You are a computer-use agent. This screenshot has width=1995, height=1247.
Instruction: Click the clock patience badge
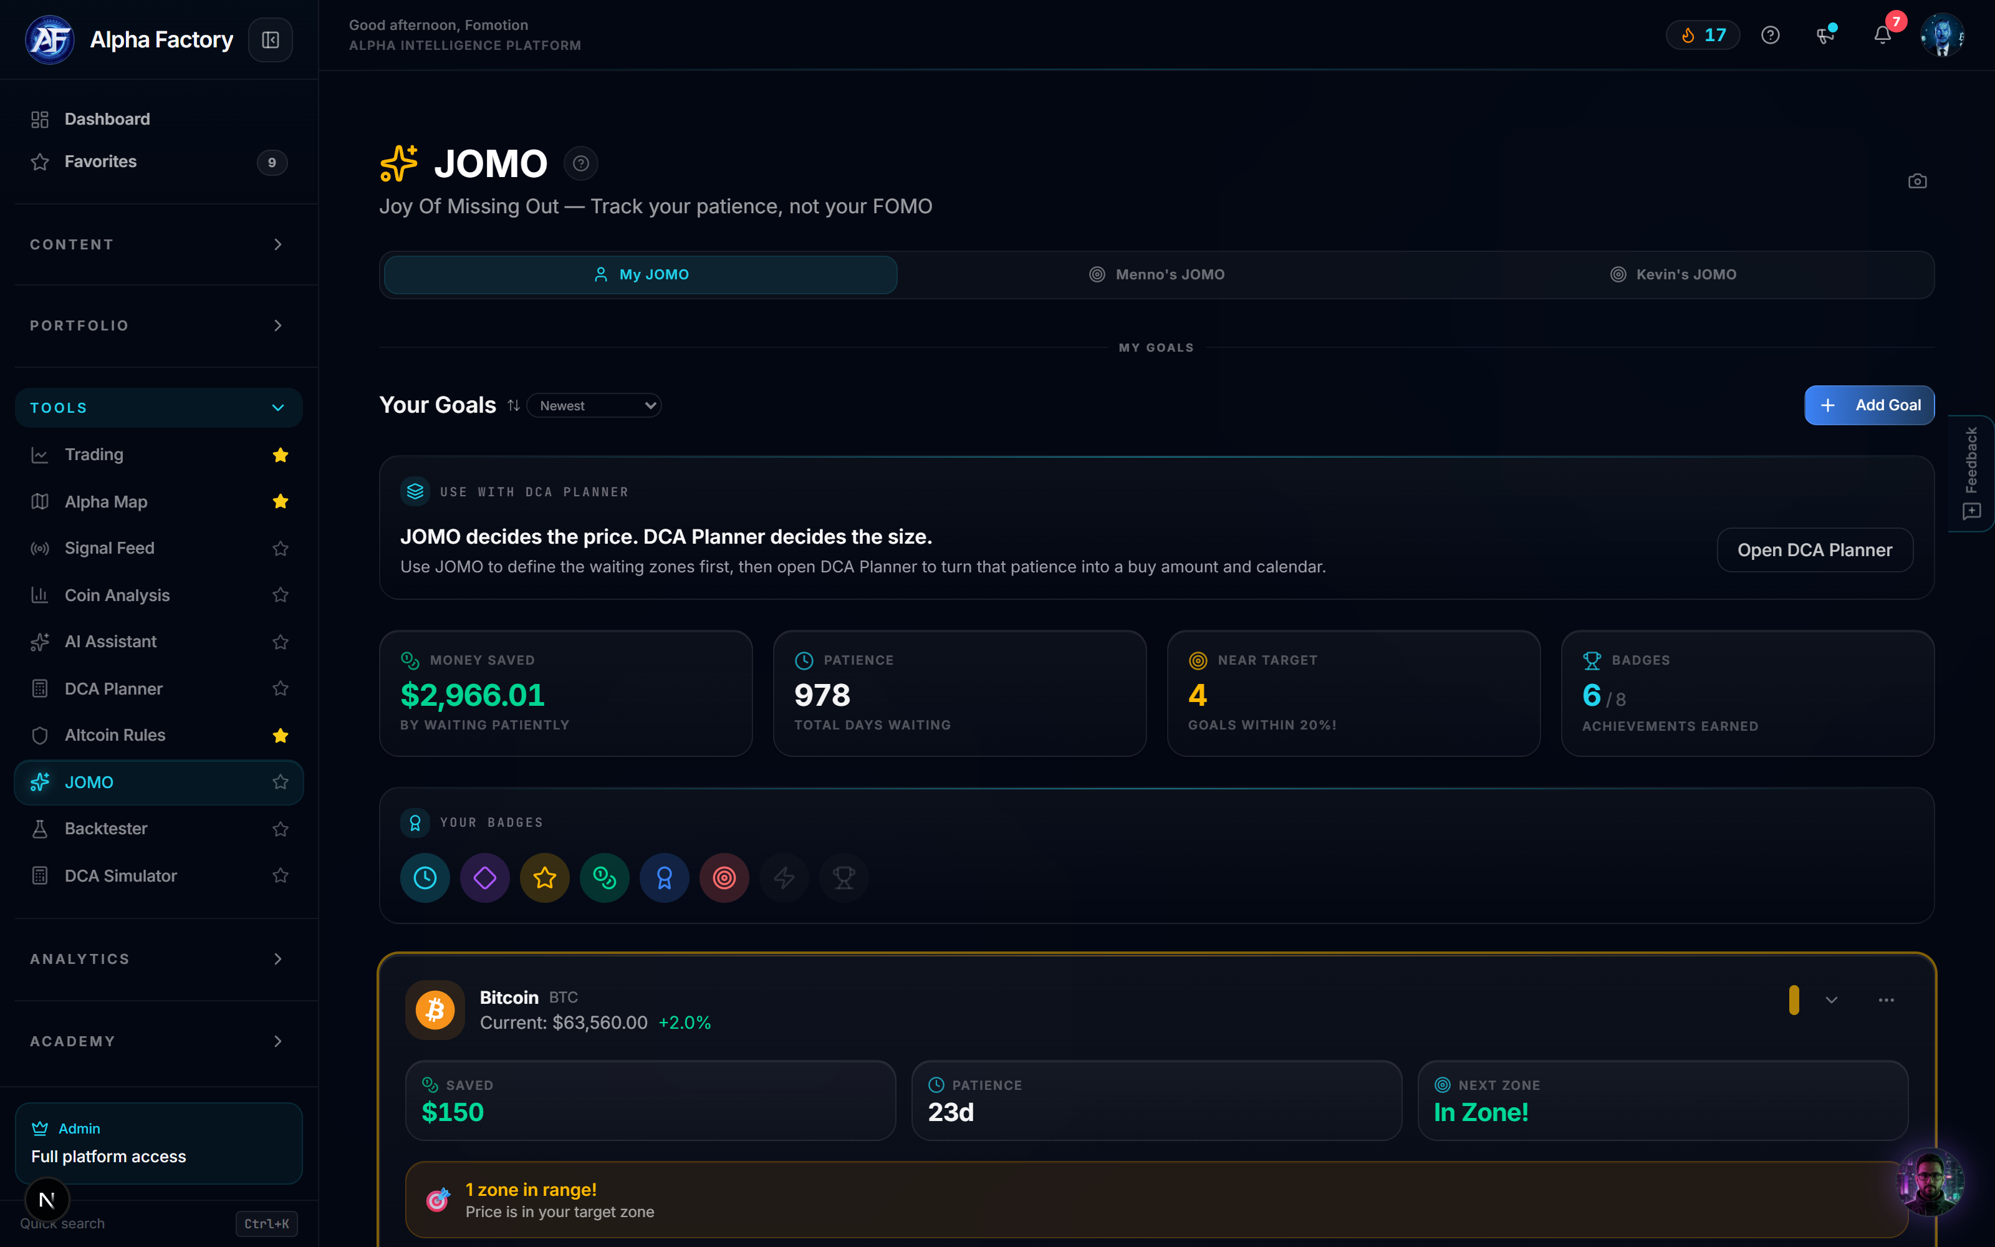click(425, 877)
